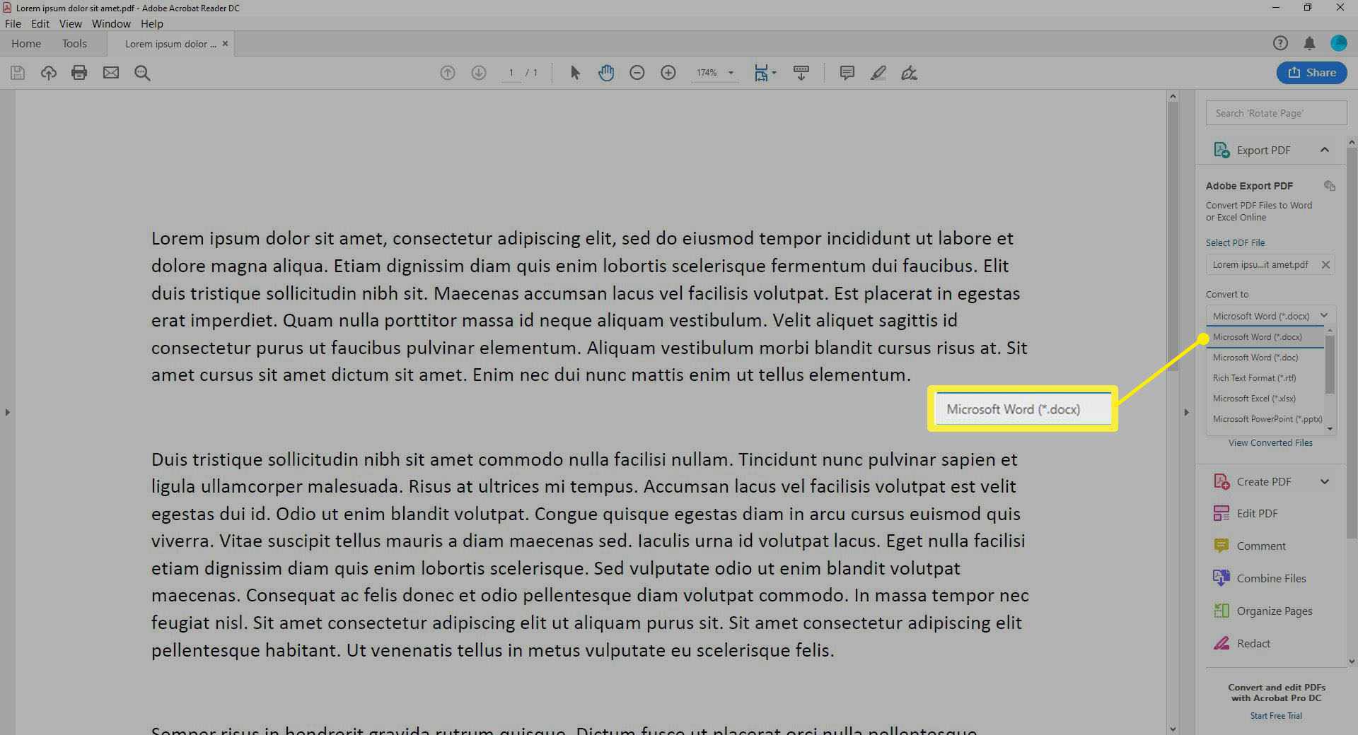The width and height of the screenshot is (1358, 735).
Task: Activate the Hand pan tool
Action: (606, 73)
